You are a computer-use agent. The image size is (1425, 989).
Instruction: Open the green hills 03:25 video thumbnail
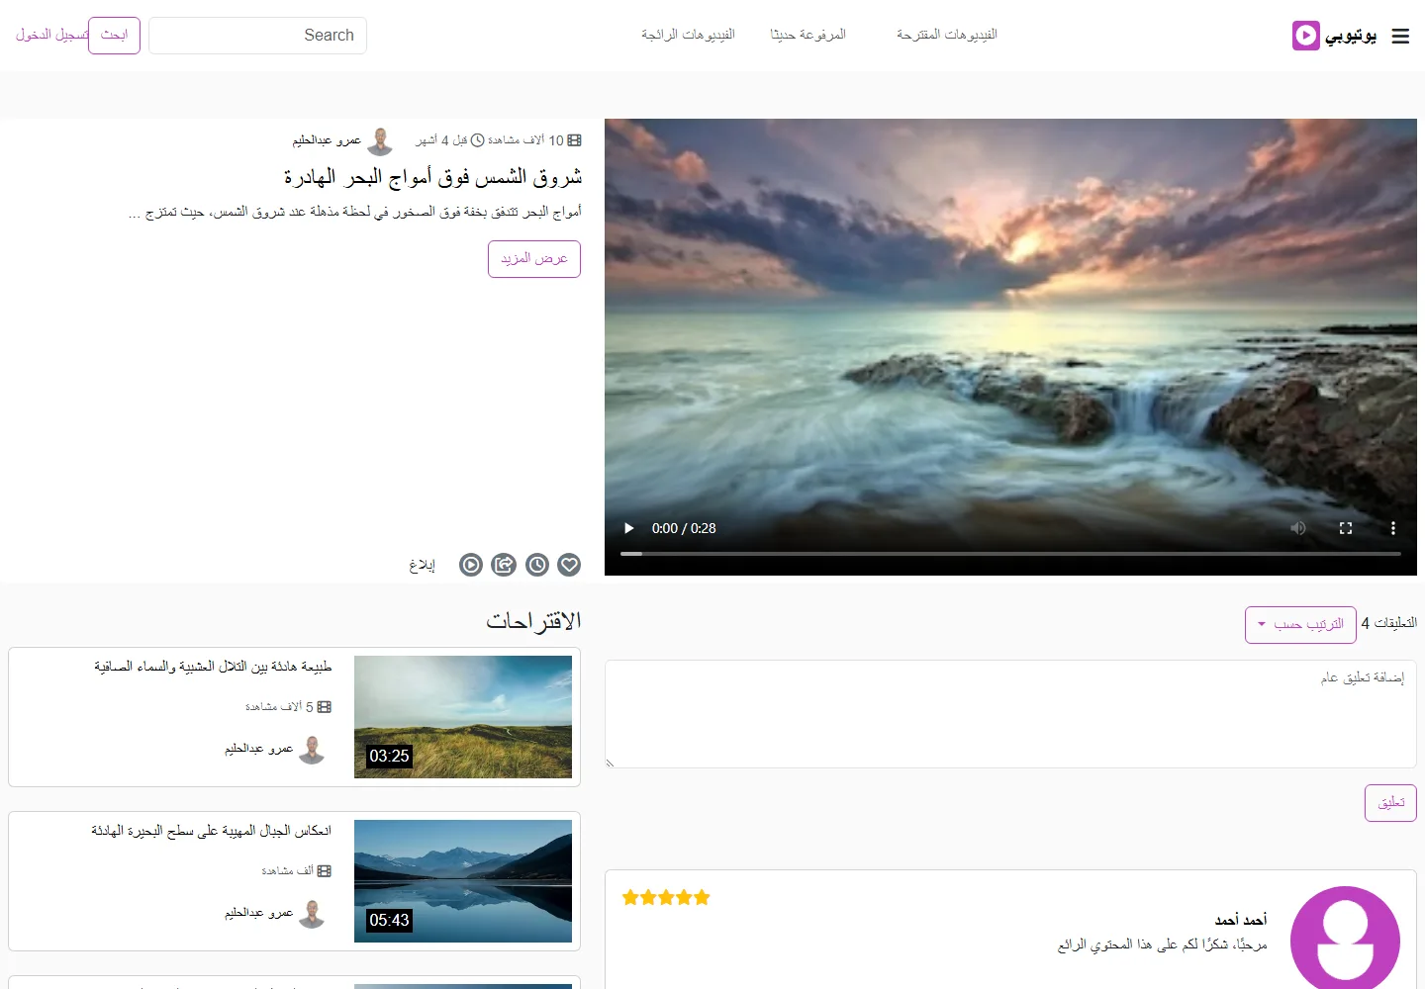463,717
